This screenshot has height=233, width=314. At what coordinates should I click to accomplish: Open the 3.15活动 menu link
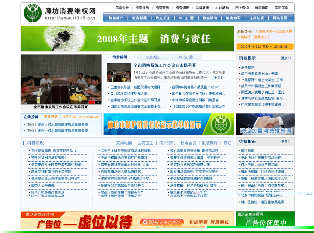[x=222, y=8]
